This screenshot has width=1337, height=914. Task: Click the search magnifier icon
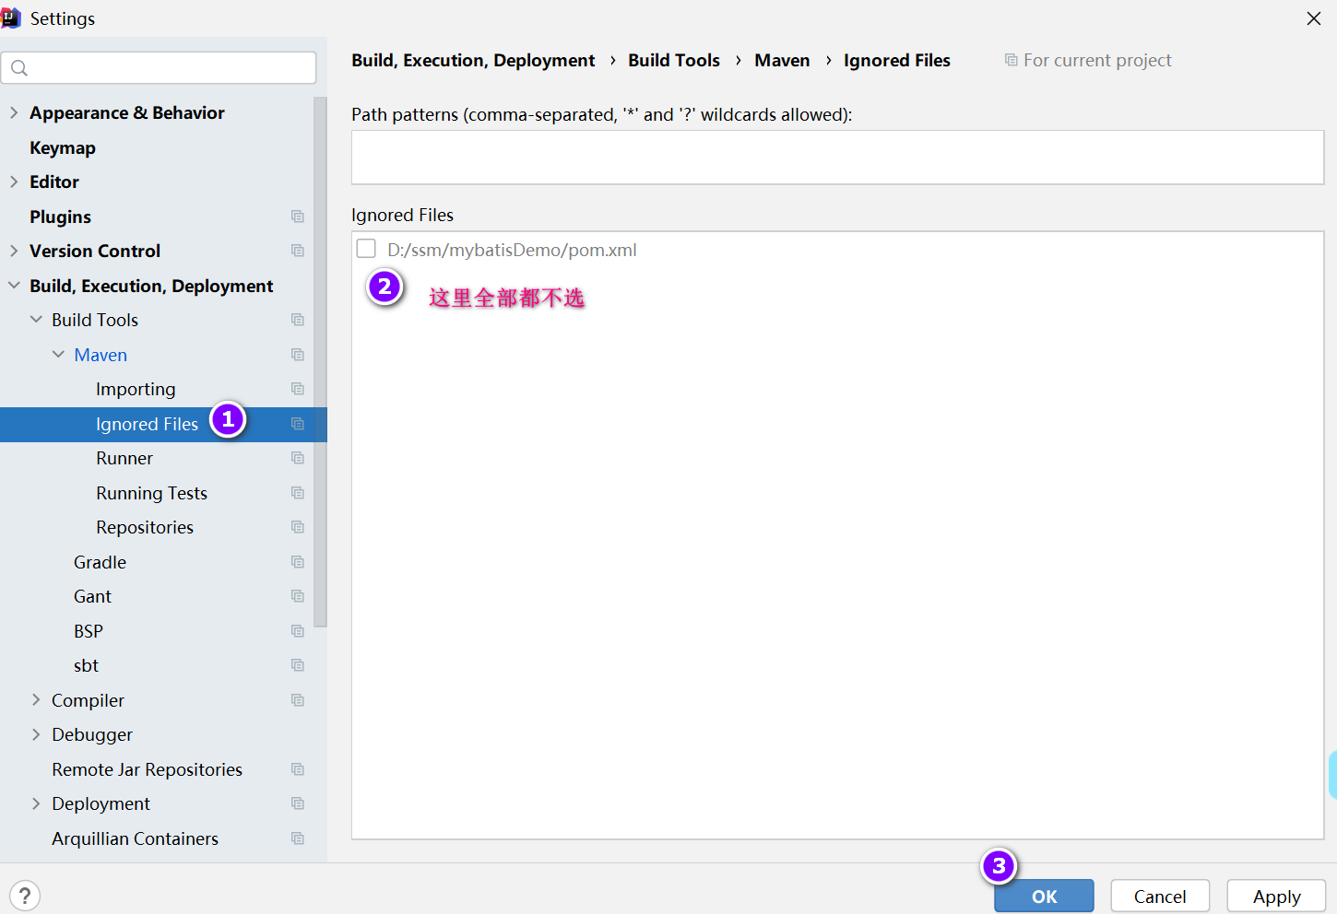pos(19,68)
